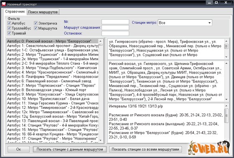Click streets text box scroll up arrow
The width and height of the screenshot is (234, 158).
(x=226, y=41)
